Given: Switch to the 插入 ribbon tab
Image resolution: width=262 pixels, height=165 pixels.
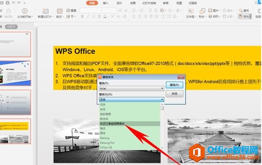Looking at the screenshot, I should [x=105, y=3].
